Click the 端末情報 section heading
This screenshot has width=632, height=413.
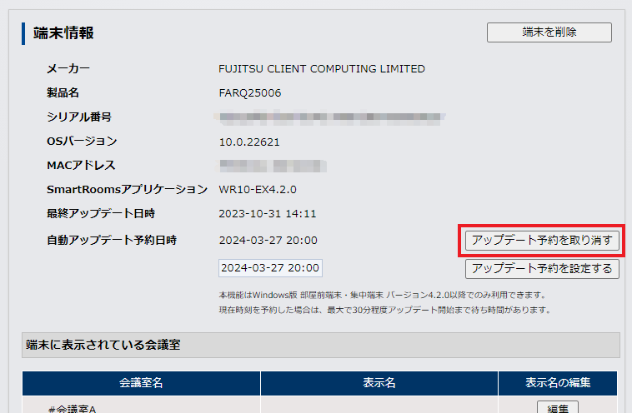tap(63, 33)
